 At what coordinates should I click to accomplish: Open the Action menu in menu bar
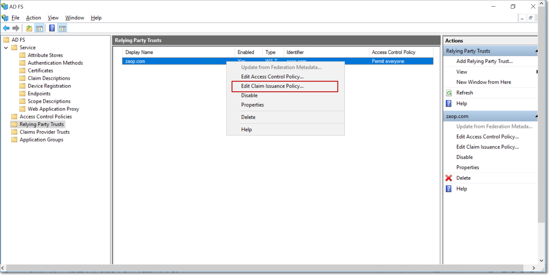(33, 18)
